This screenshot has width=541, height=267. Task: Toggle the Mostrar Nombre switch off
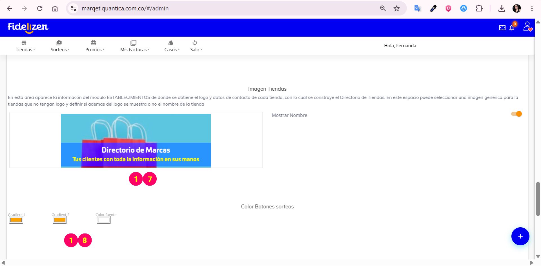516,114
